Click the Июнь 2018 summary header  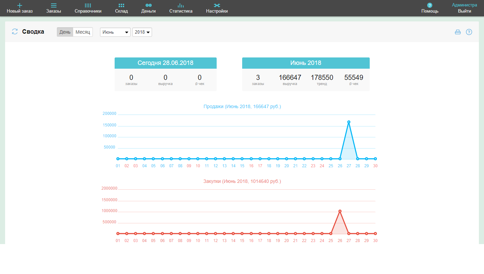(306, 63)
